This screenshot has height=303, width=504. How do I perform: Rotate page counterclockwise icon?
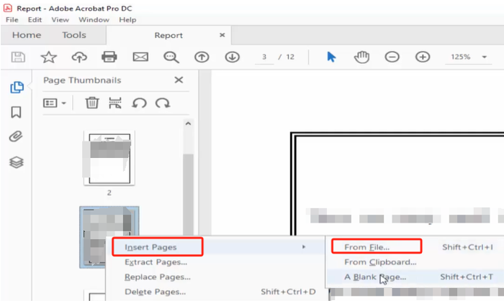point(139,103)
